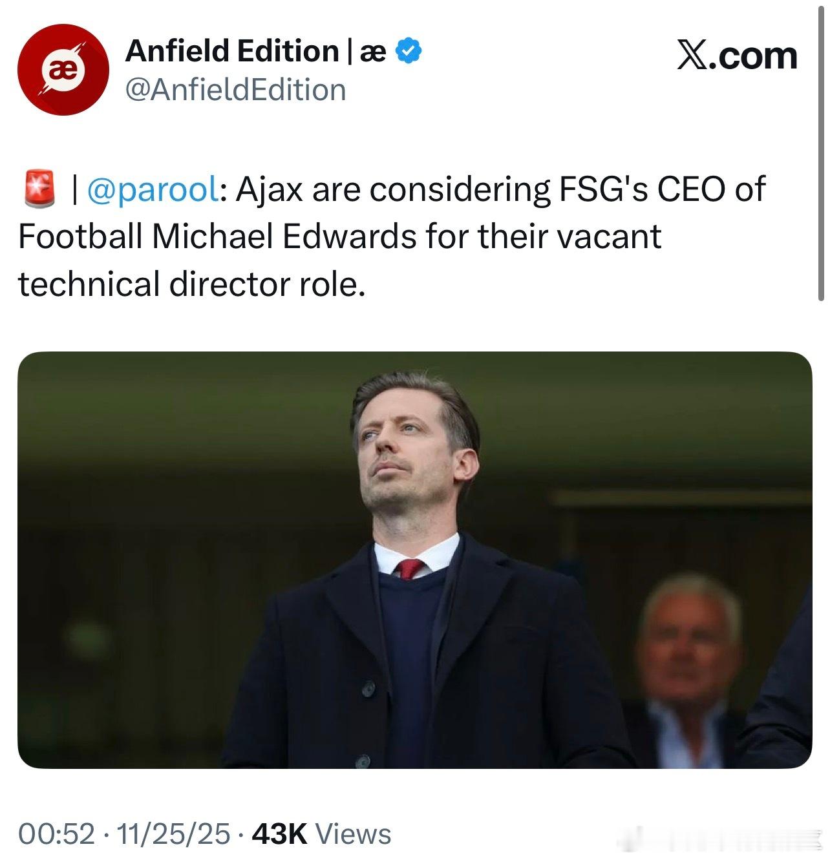Open the Anfield Edition display name
The image size is (830, 860).
(x=231, y=52)
